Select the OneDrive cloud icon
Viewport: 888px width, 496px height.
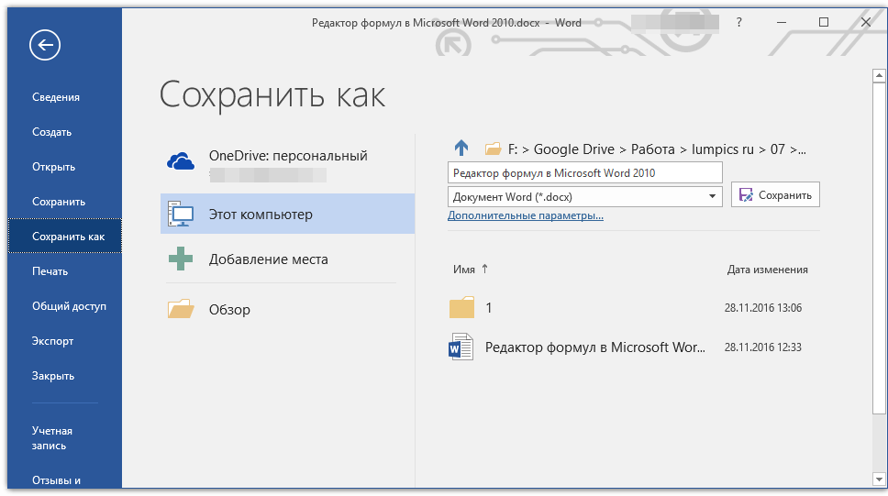coord(181,162)
